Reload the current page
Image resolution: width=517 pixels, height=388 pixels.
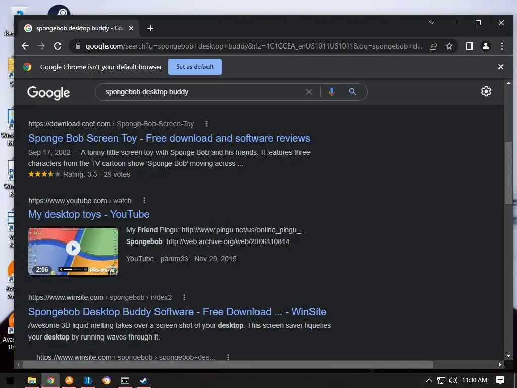[58, 46]
